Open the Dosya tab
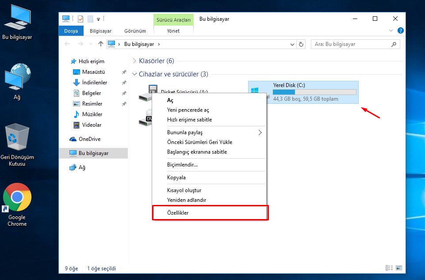 tap(71, 31)
